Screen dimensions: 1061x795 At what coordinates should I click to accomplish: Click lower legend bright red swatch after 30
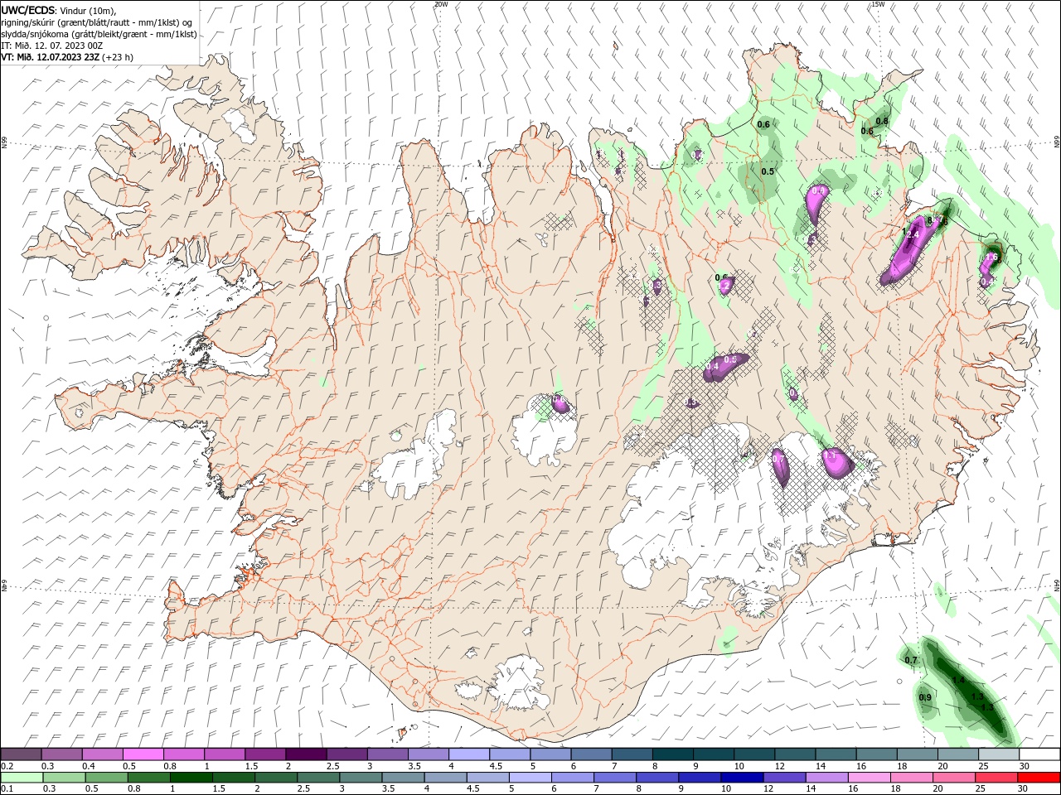click(1039, 778)
